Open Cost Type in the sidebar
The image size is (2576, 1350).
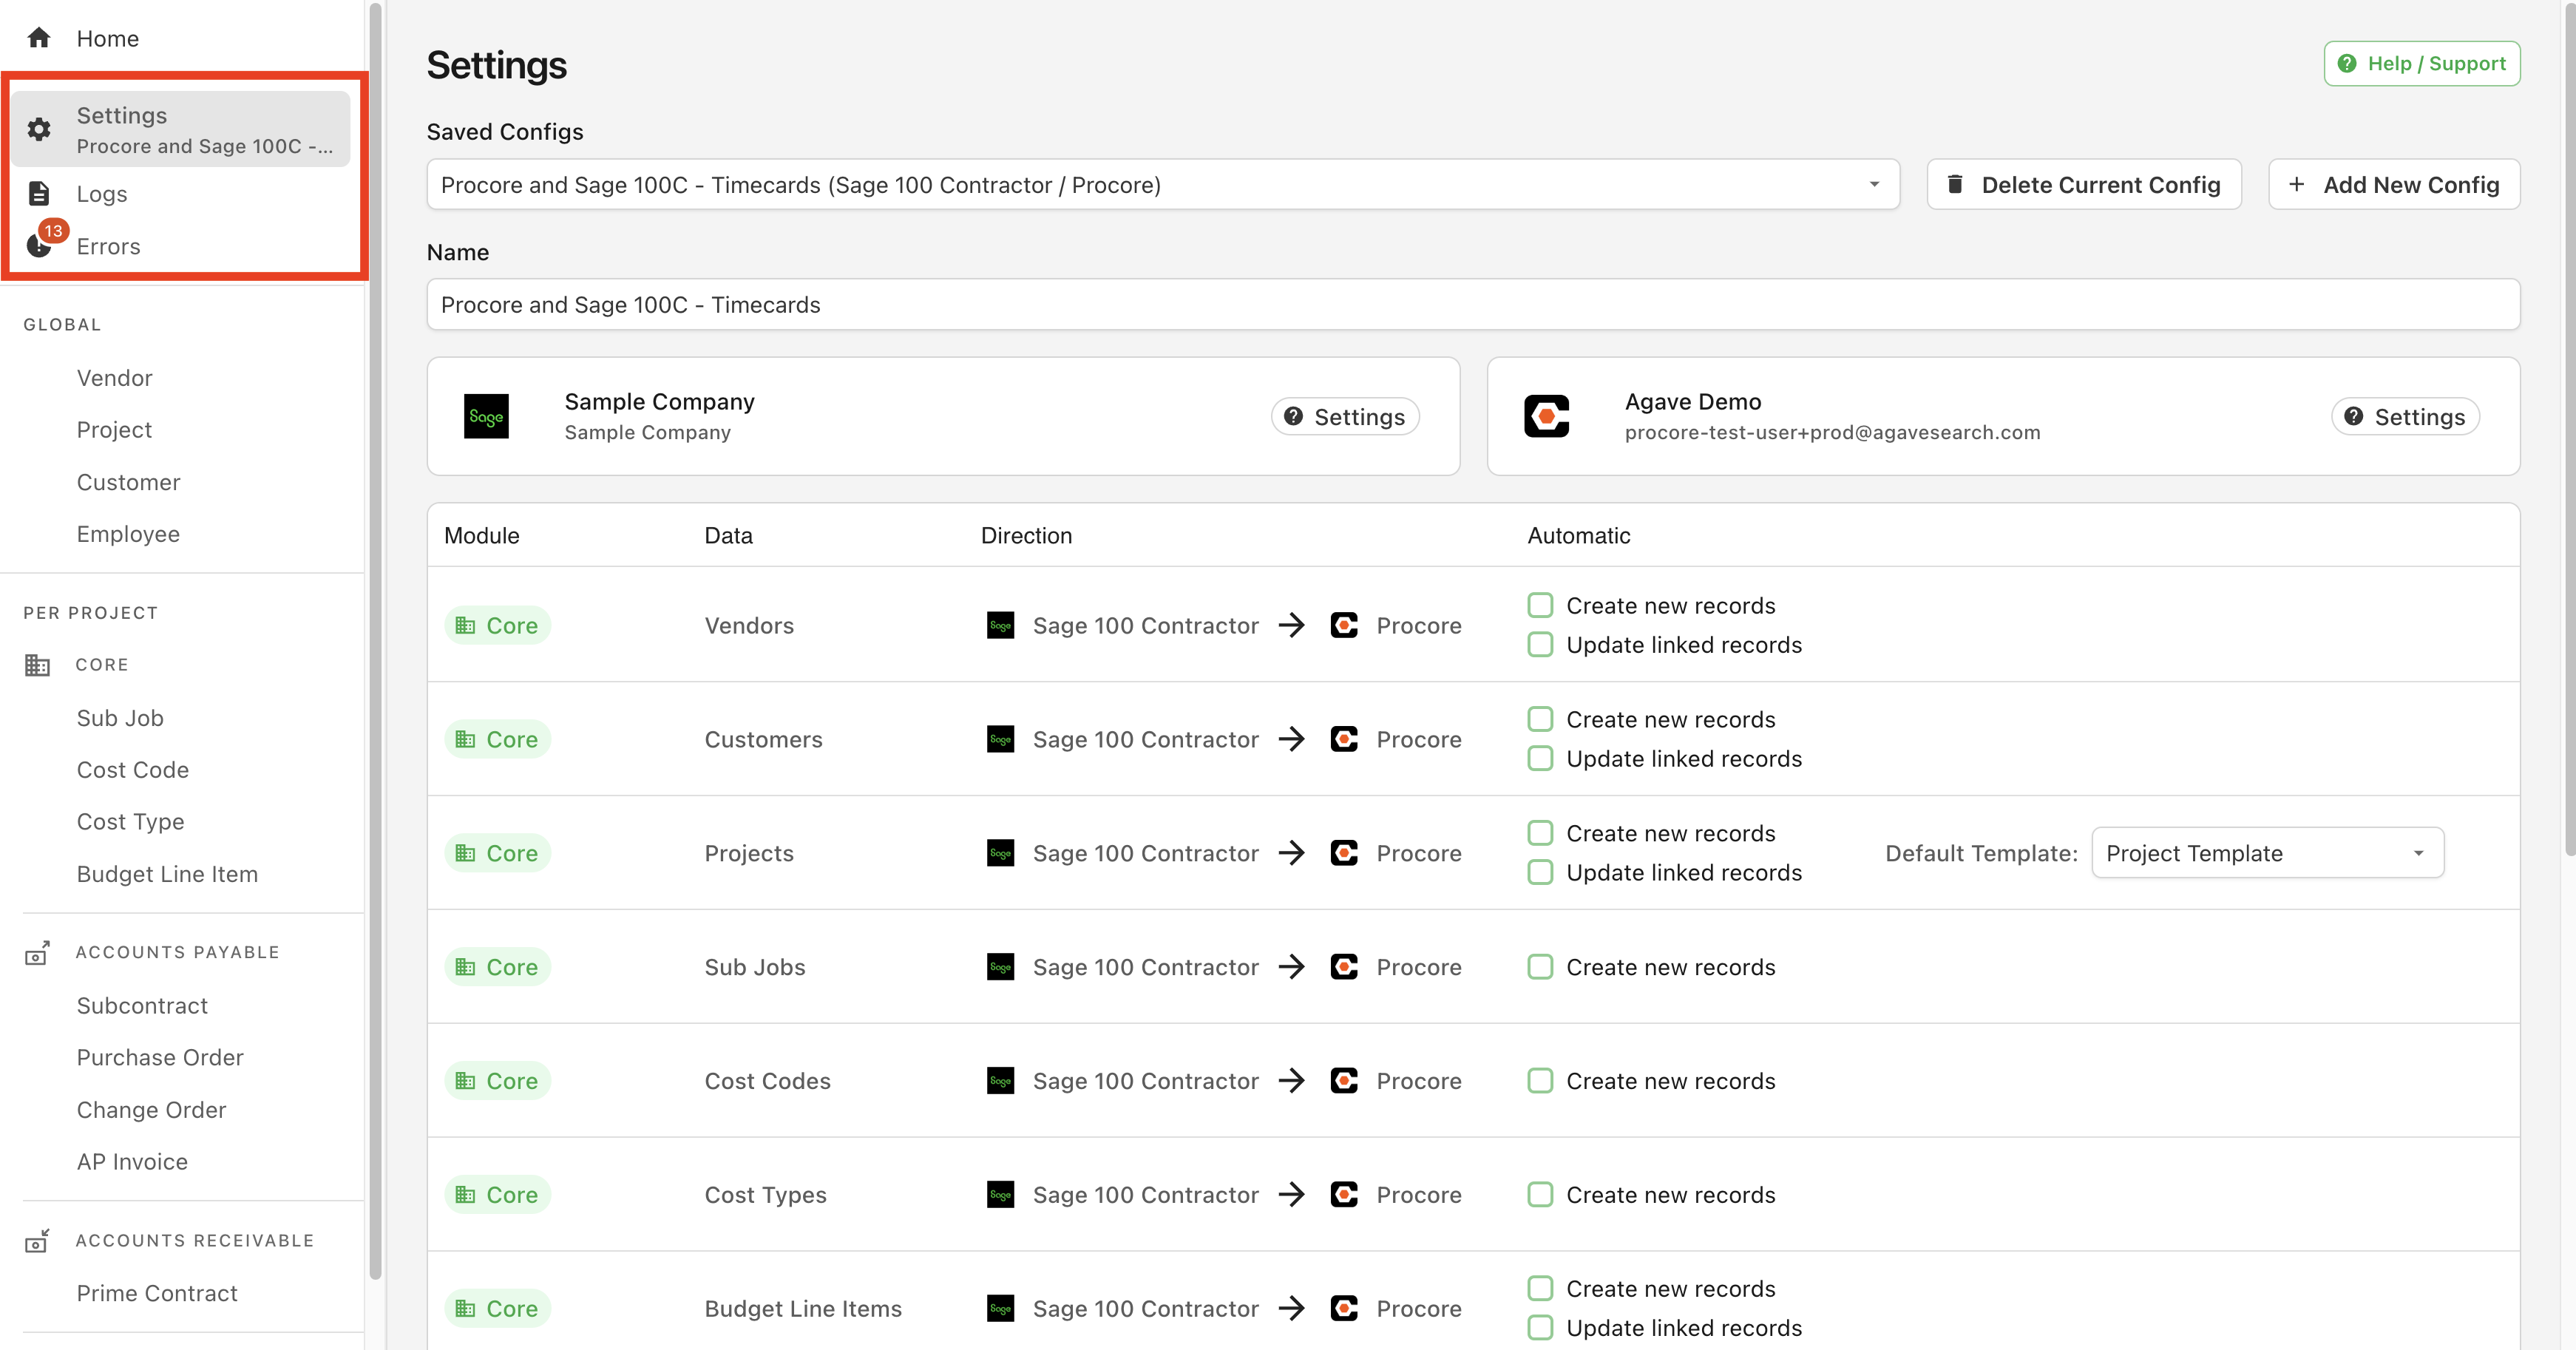pyautogui.click(x=130, y=822)
